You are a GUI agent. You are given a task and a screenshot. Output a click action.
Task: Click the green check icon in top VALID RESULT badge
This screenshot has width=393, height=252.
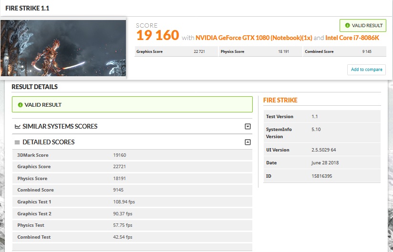347,26
